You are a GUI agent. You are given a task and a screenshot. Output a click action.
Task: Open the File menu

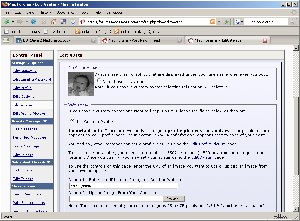(x=7, y=12)
